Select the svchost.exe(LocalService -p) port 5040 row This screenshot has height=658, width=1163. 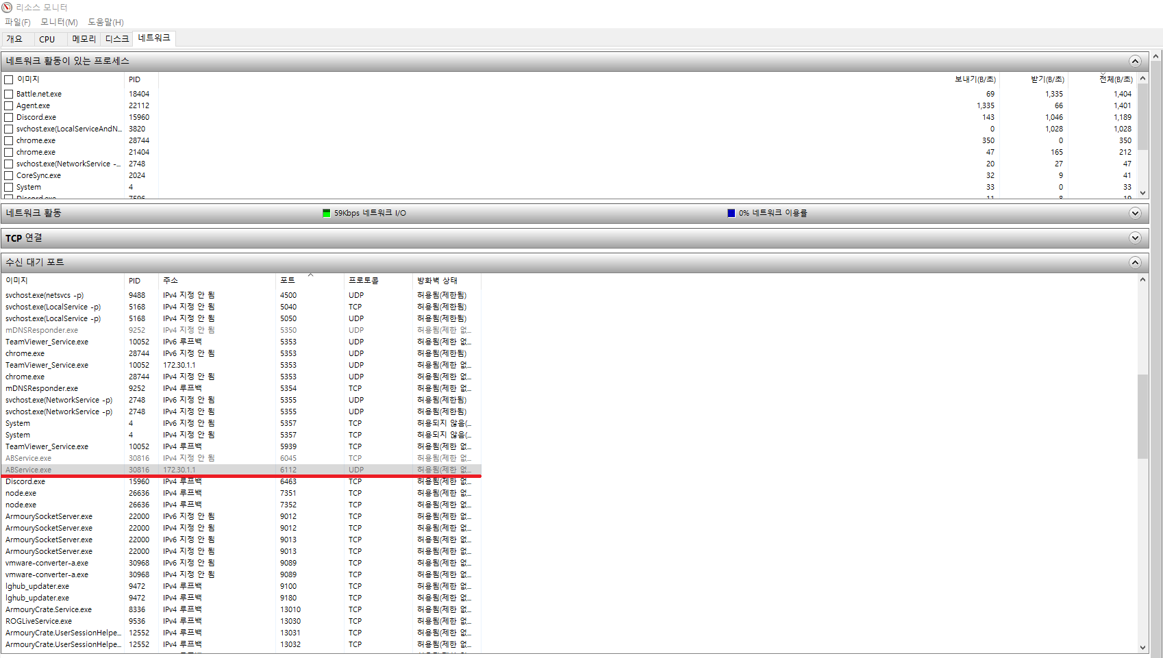pos(241,307)
